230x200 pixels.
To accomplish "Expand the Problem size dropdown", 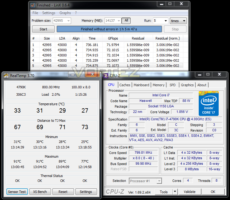I will pyautogui.click(x=68, y=21).
